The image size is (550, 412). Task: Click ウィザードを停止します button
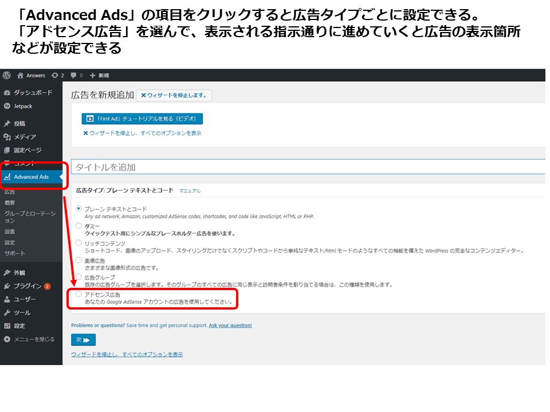click(x=174, y=96)
